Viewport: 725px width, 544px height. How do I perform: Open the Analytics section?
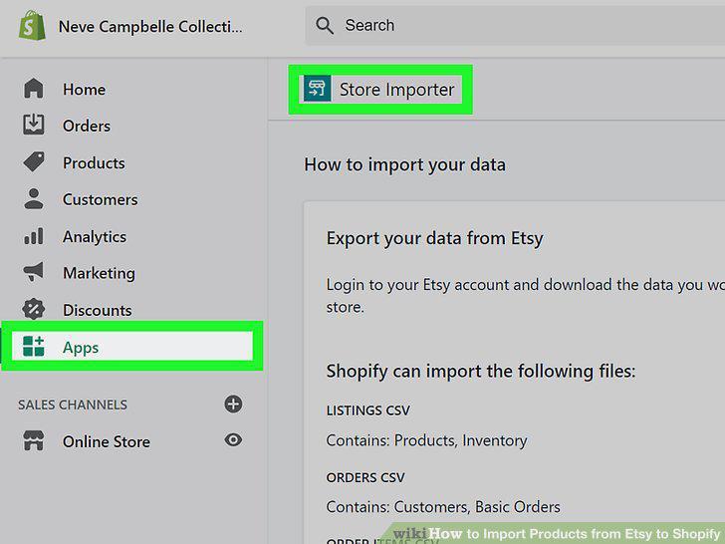pos(95,237)
